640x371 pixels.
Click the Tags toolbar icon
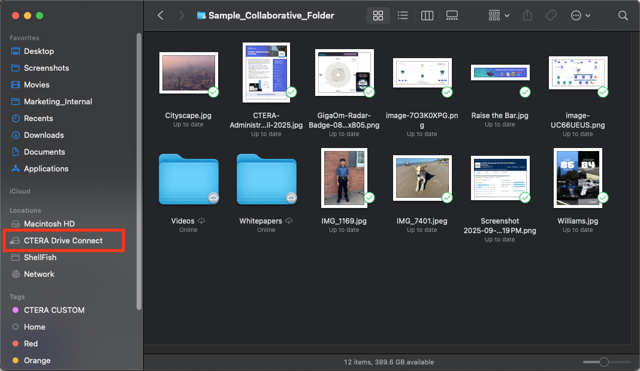coord(551,16)
